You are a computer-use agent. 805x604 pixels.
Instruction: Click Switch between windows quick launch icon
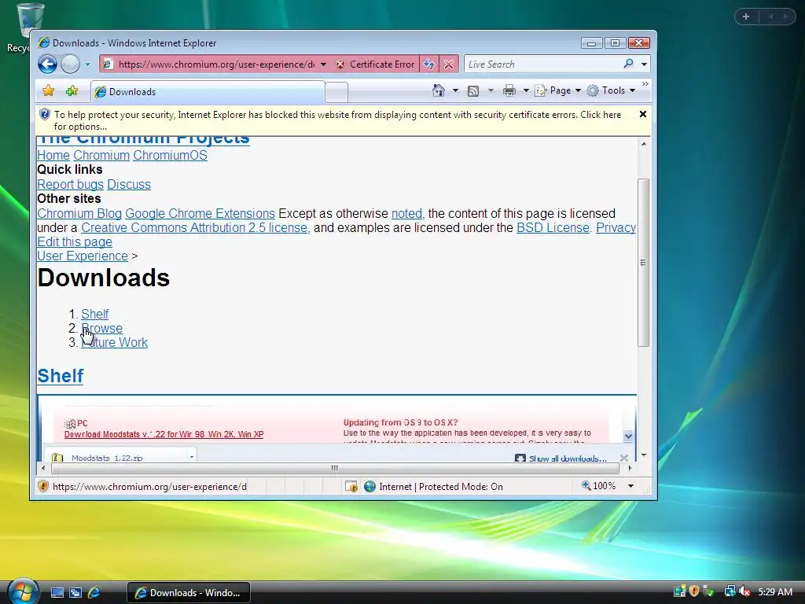click(75, 592)
